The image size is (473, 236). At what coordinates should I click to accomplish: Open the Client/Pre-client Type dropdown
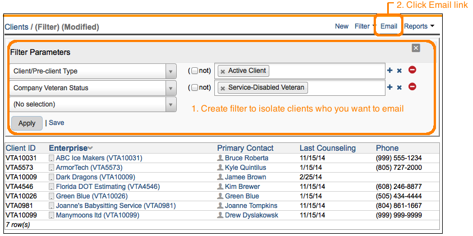tap(171, 71)
